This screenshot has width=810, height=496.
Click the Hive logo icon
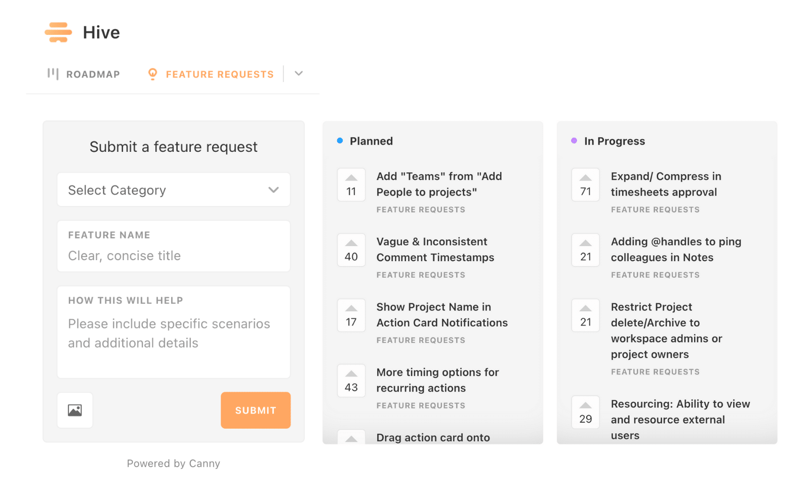click(x=58, y=32)
